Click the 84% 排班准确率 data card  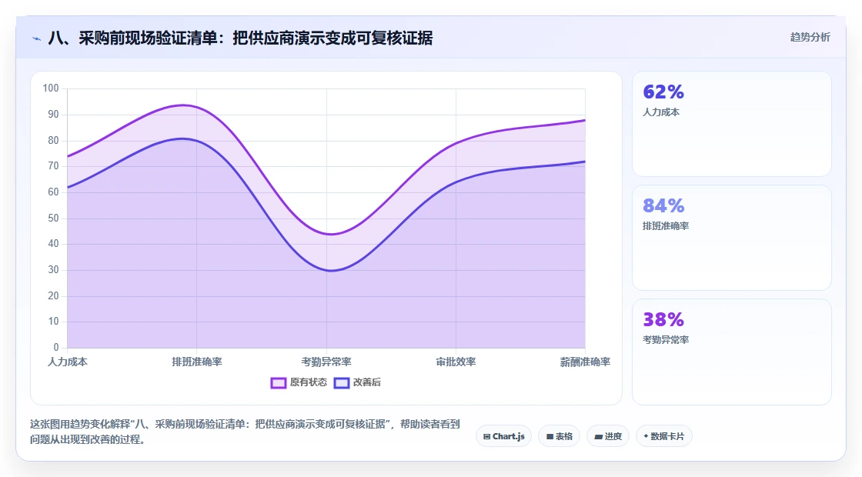[732, 238]
